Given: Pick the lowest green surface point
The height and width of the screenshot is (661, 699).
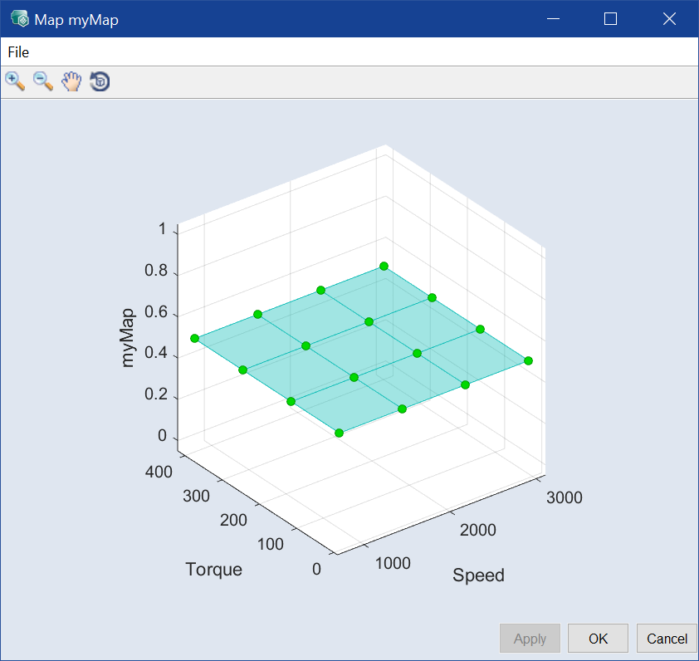Looking at the screenshot, I should 339,433.
